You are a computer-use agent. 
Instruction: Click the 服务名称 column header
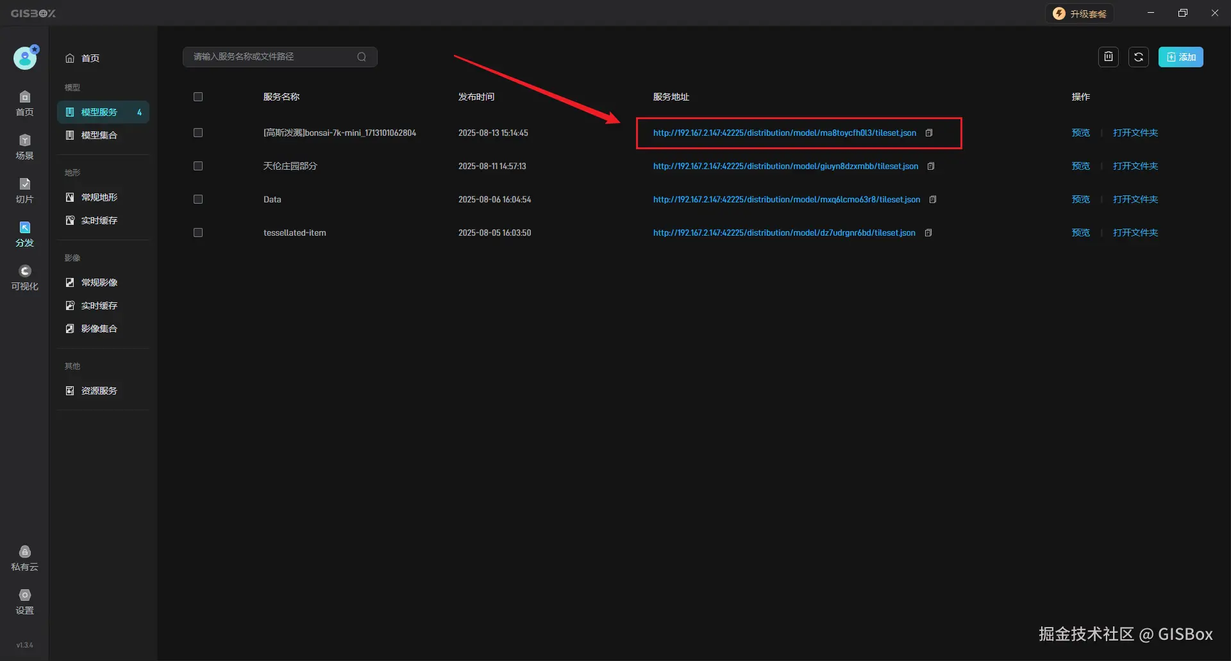281,97
